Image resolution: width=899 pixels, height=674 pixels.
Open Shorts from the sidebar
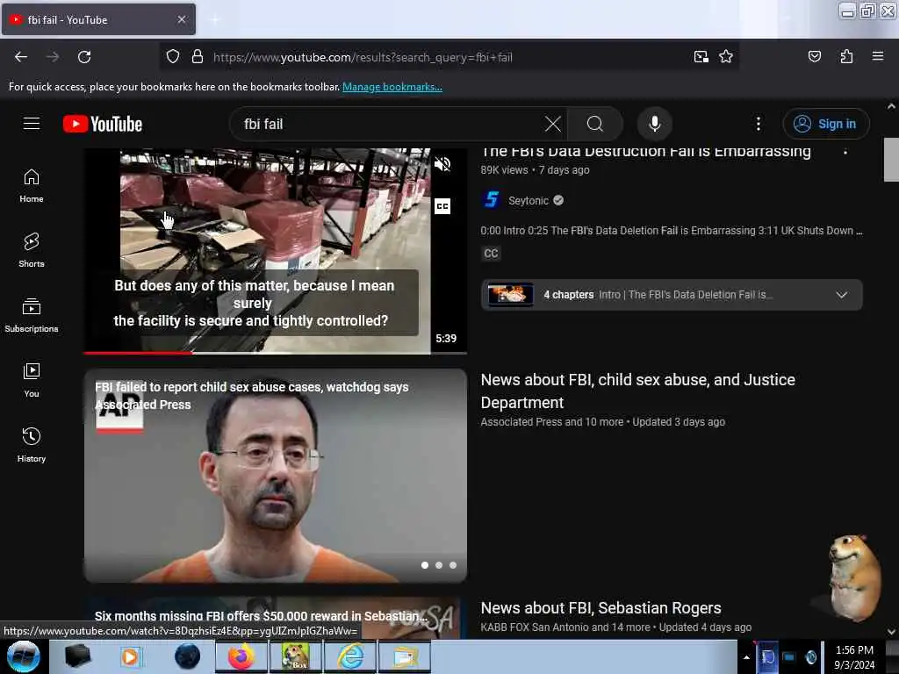point(32,250)
